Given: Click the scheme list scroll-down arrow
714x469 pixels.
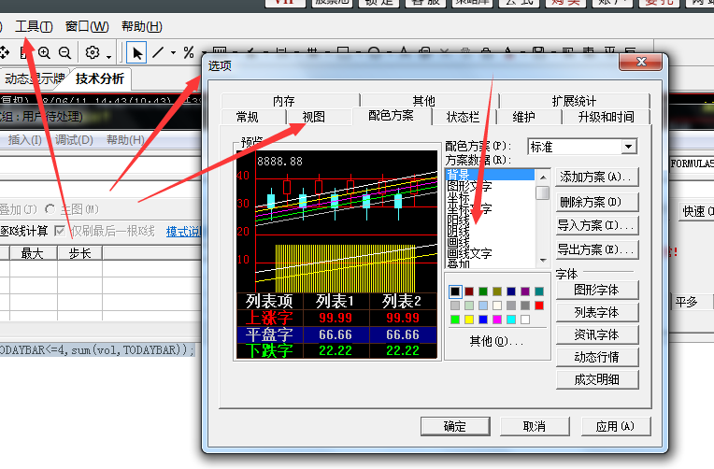Looking at the screenshot, I should (542, 261).
